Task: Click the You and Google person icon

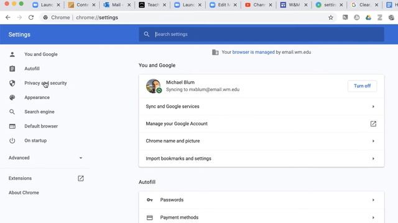Action: (12, 55)
